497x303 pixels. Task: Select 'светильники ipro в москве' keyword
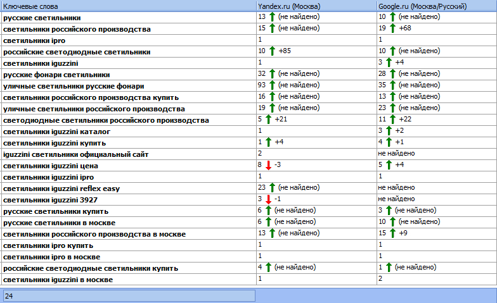(x=52, y=257)
